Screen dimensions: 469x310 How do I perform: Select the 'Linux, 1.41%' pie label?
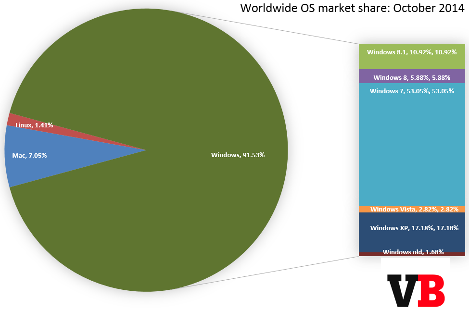tap(34, 125)
